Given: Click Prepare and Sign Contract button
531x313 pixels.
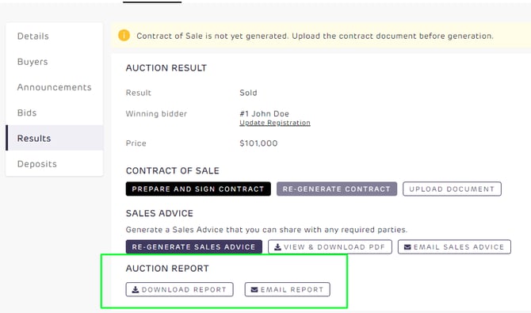Looking at the screenshot, I should pyautogui.click(x=198, y=189).
